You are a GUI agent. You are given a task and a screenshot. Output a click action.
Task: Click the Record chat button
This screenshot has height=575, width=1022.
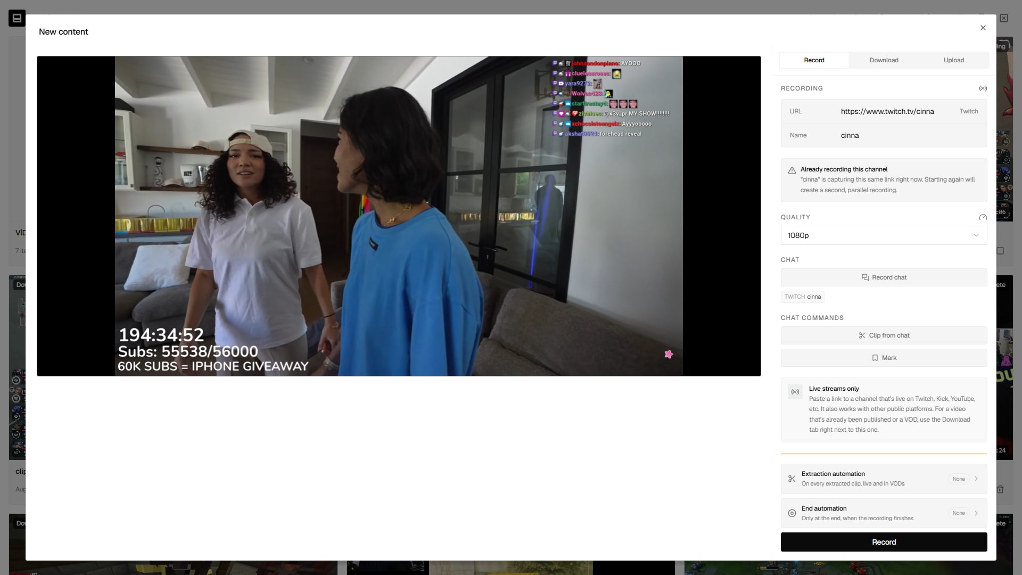coord(884,277)
